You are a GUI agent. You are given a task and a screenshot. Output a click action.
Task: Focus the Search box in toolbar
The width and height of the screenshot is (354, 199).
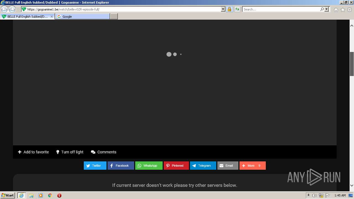(x=281, y=9)
